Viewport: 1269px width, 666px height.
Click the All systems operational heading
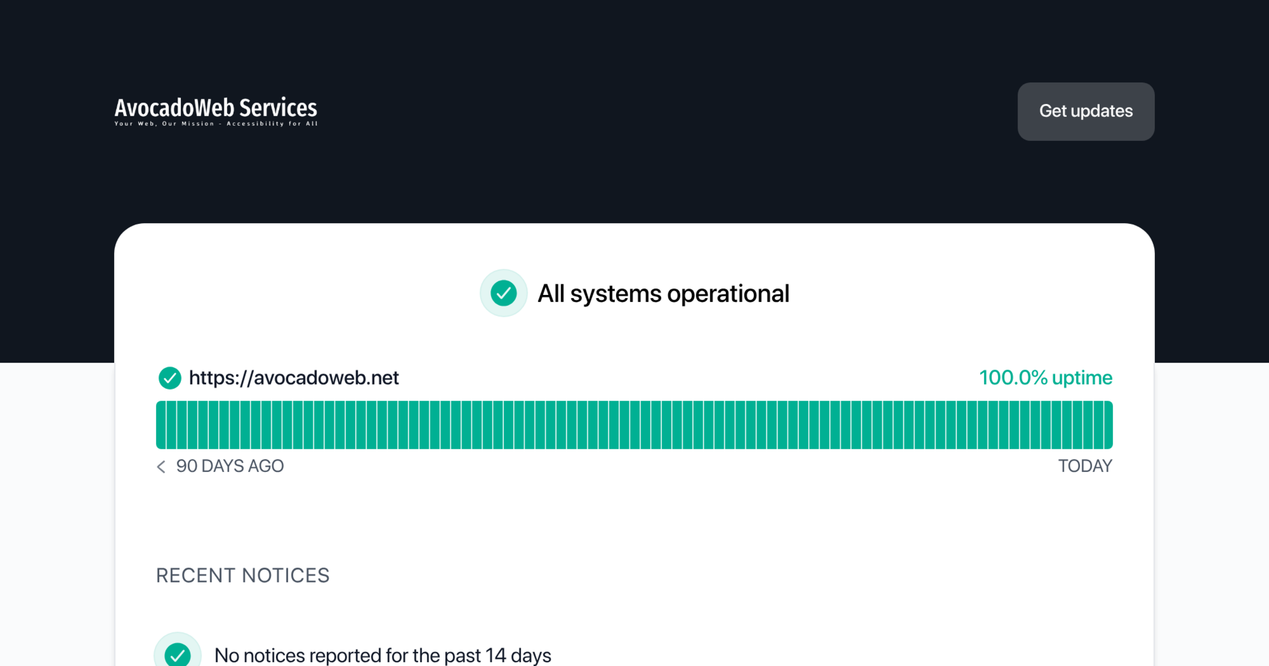point(663,293)
